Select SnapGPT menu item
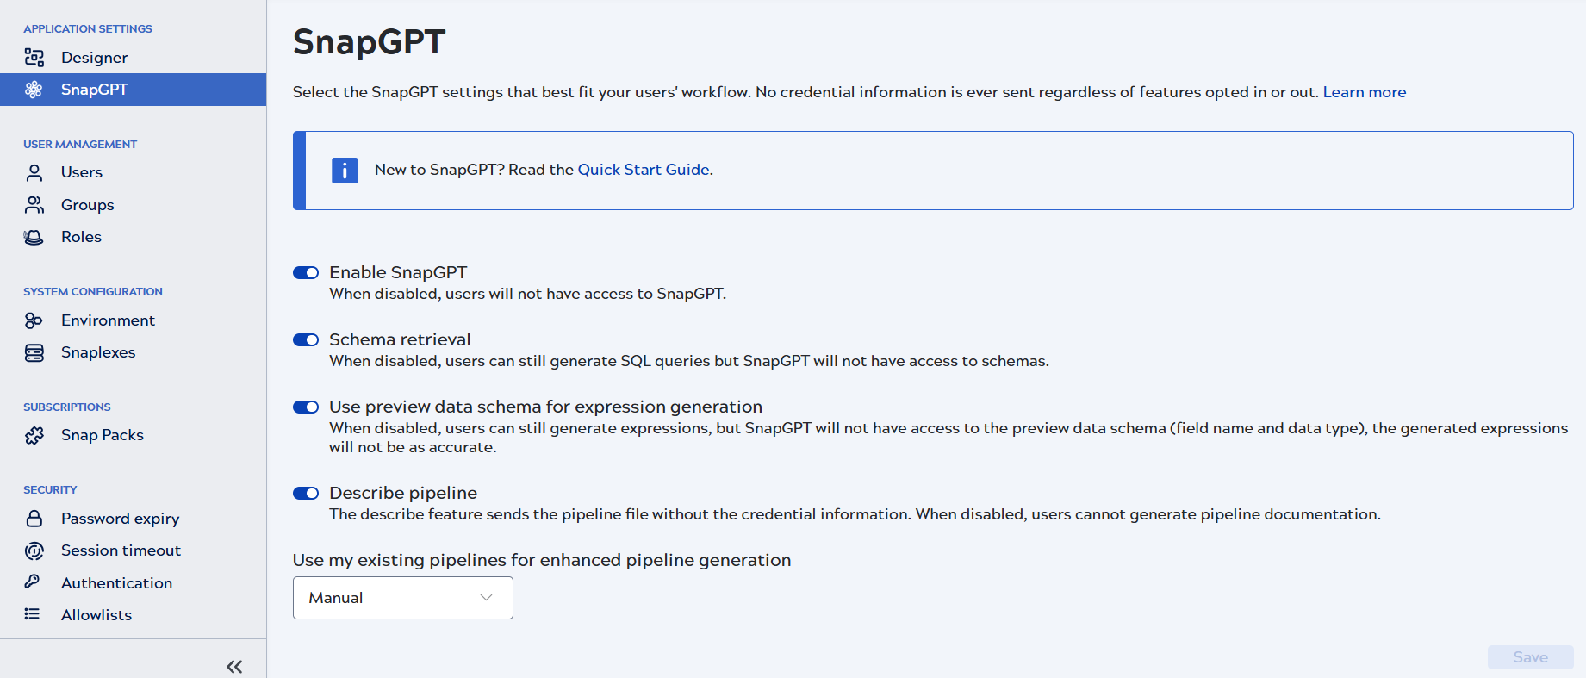The image size is (1586, 678). [133, 90]
